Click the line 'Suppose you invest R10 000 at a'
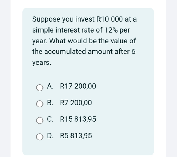 [x=84, y=19]
